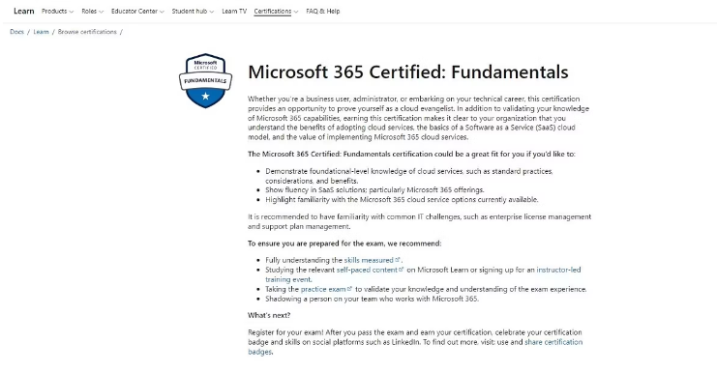Click "Show fluency in SaaS solutions" bullet
Image resolution: width=717 pixels, height=372 pixels.
(x=374, y=190)
